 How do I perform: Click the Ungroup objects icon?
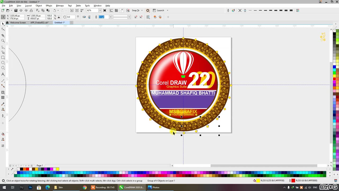(136, 17)
